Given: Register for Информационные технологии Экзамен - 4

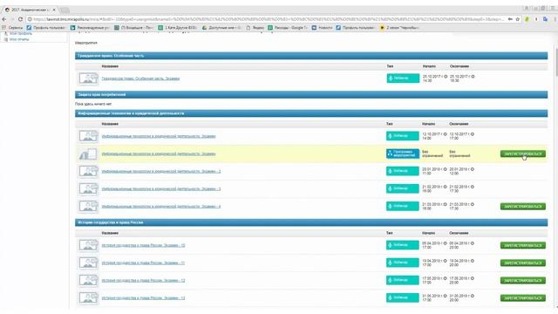Looking at the screenshot, I should (523, 207).
